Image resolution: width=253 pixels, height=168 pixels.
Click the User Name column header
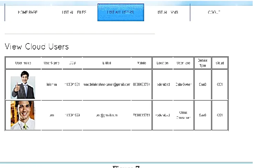(52, 63)
